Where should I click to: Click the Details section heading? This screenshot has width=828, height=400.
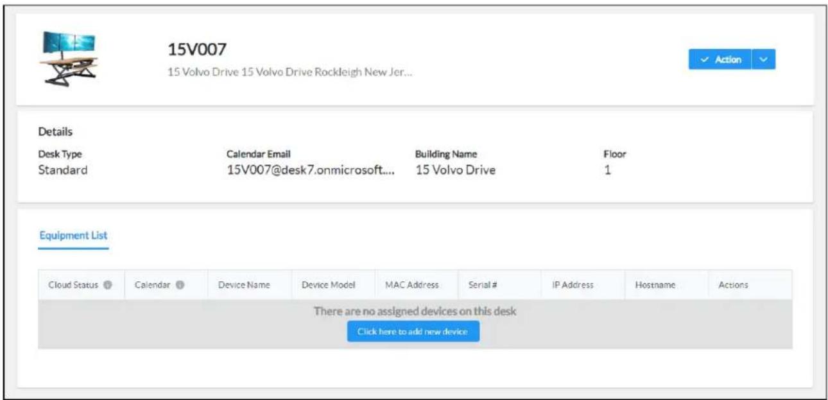[56, 132]
